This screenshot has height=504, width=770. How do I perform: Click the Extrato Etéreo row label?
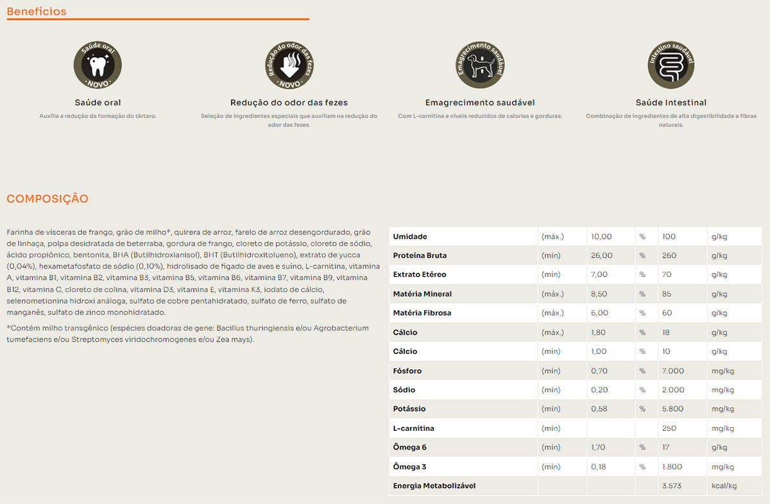pos(419,275)
